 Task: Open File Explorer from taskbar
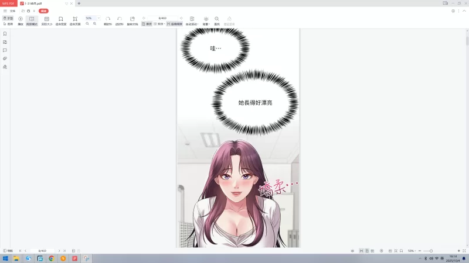click(x=16, y=258)
